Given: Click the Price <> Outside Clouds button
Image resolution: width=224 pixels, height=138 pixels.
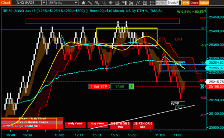Looking at the screenshot, I should tap(32, 122).
